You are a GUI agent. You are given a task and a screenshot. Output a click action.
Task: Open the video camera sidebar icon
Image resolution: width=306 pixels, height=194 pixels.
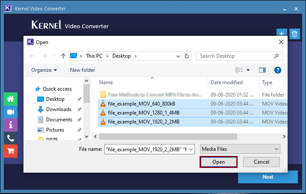(11, 112)
